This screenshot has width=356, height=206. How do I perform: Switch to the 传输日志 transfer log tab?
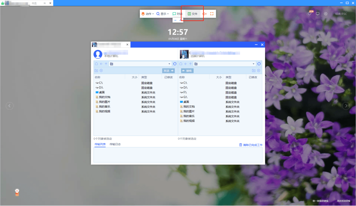pos(115,144)
